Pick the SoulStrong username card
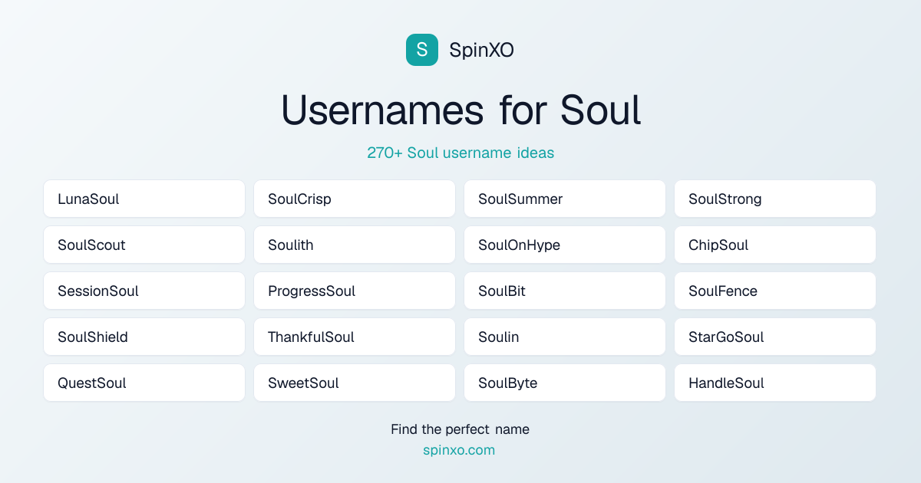The width and height of the screenshot is (921, 483). pyautogui.click(x=775, y=199)
